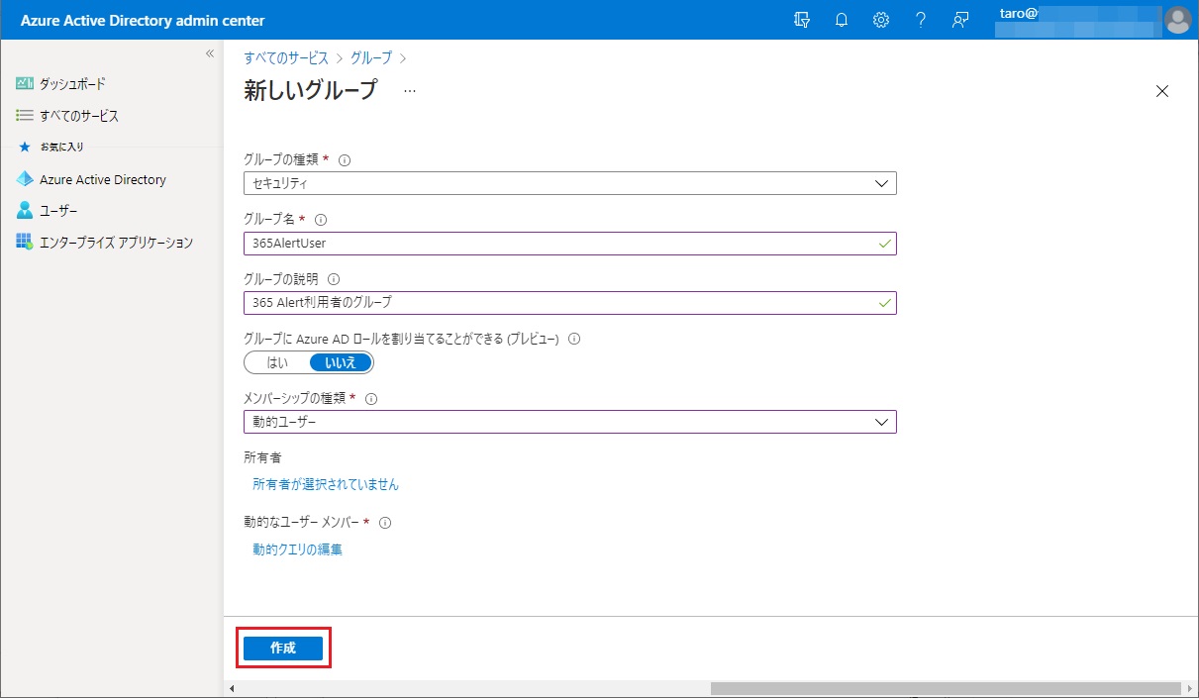This screenshot has height=700, width=1199.
Task: Open ダッシュボード in the sidebar
Action: click(71, 84)
